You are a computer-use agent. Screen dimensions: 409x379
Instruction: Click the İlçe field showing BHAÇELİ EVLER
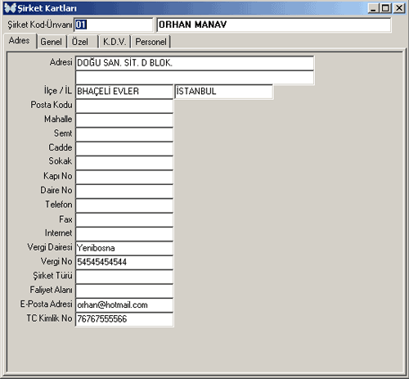pyautogui.click(x=124, y=92)
